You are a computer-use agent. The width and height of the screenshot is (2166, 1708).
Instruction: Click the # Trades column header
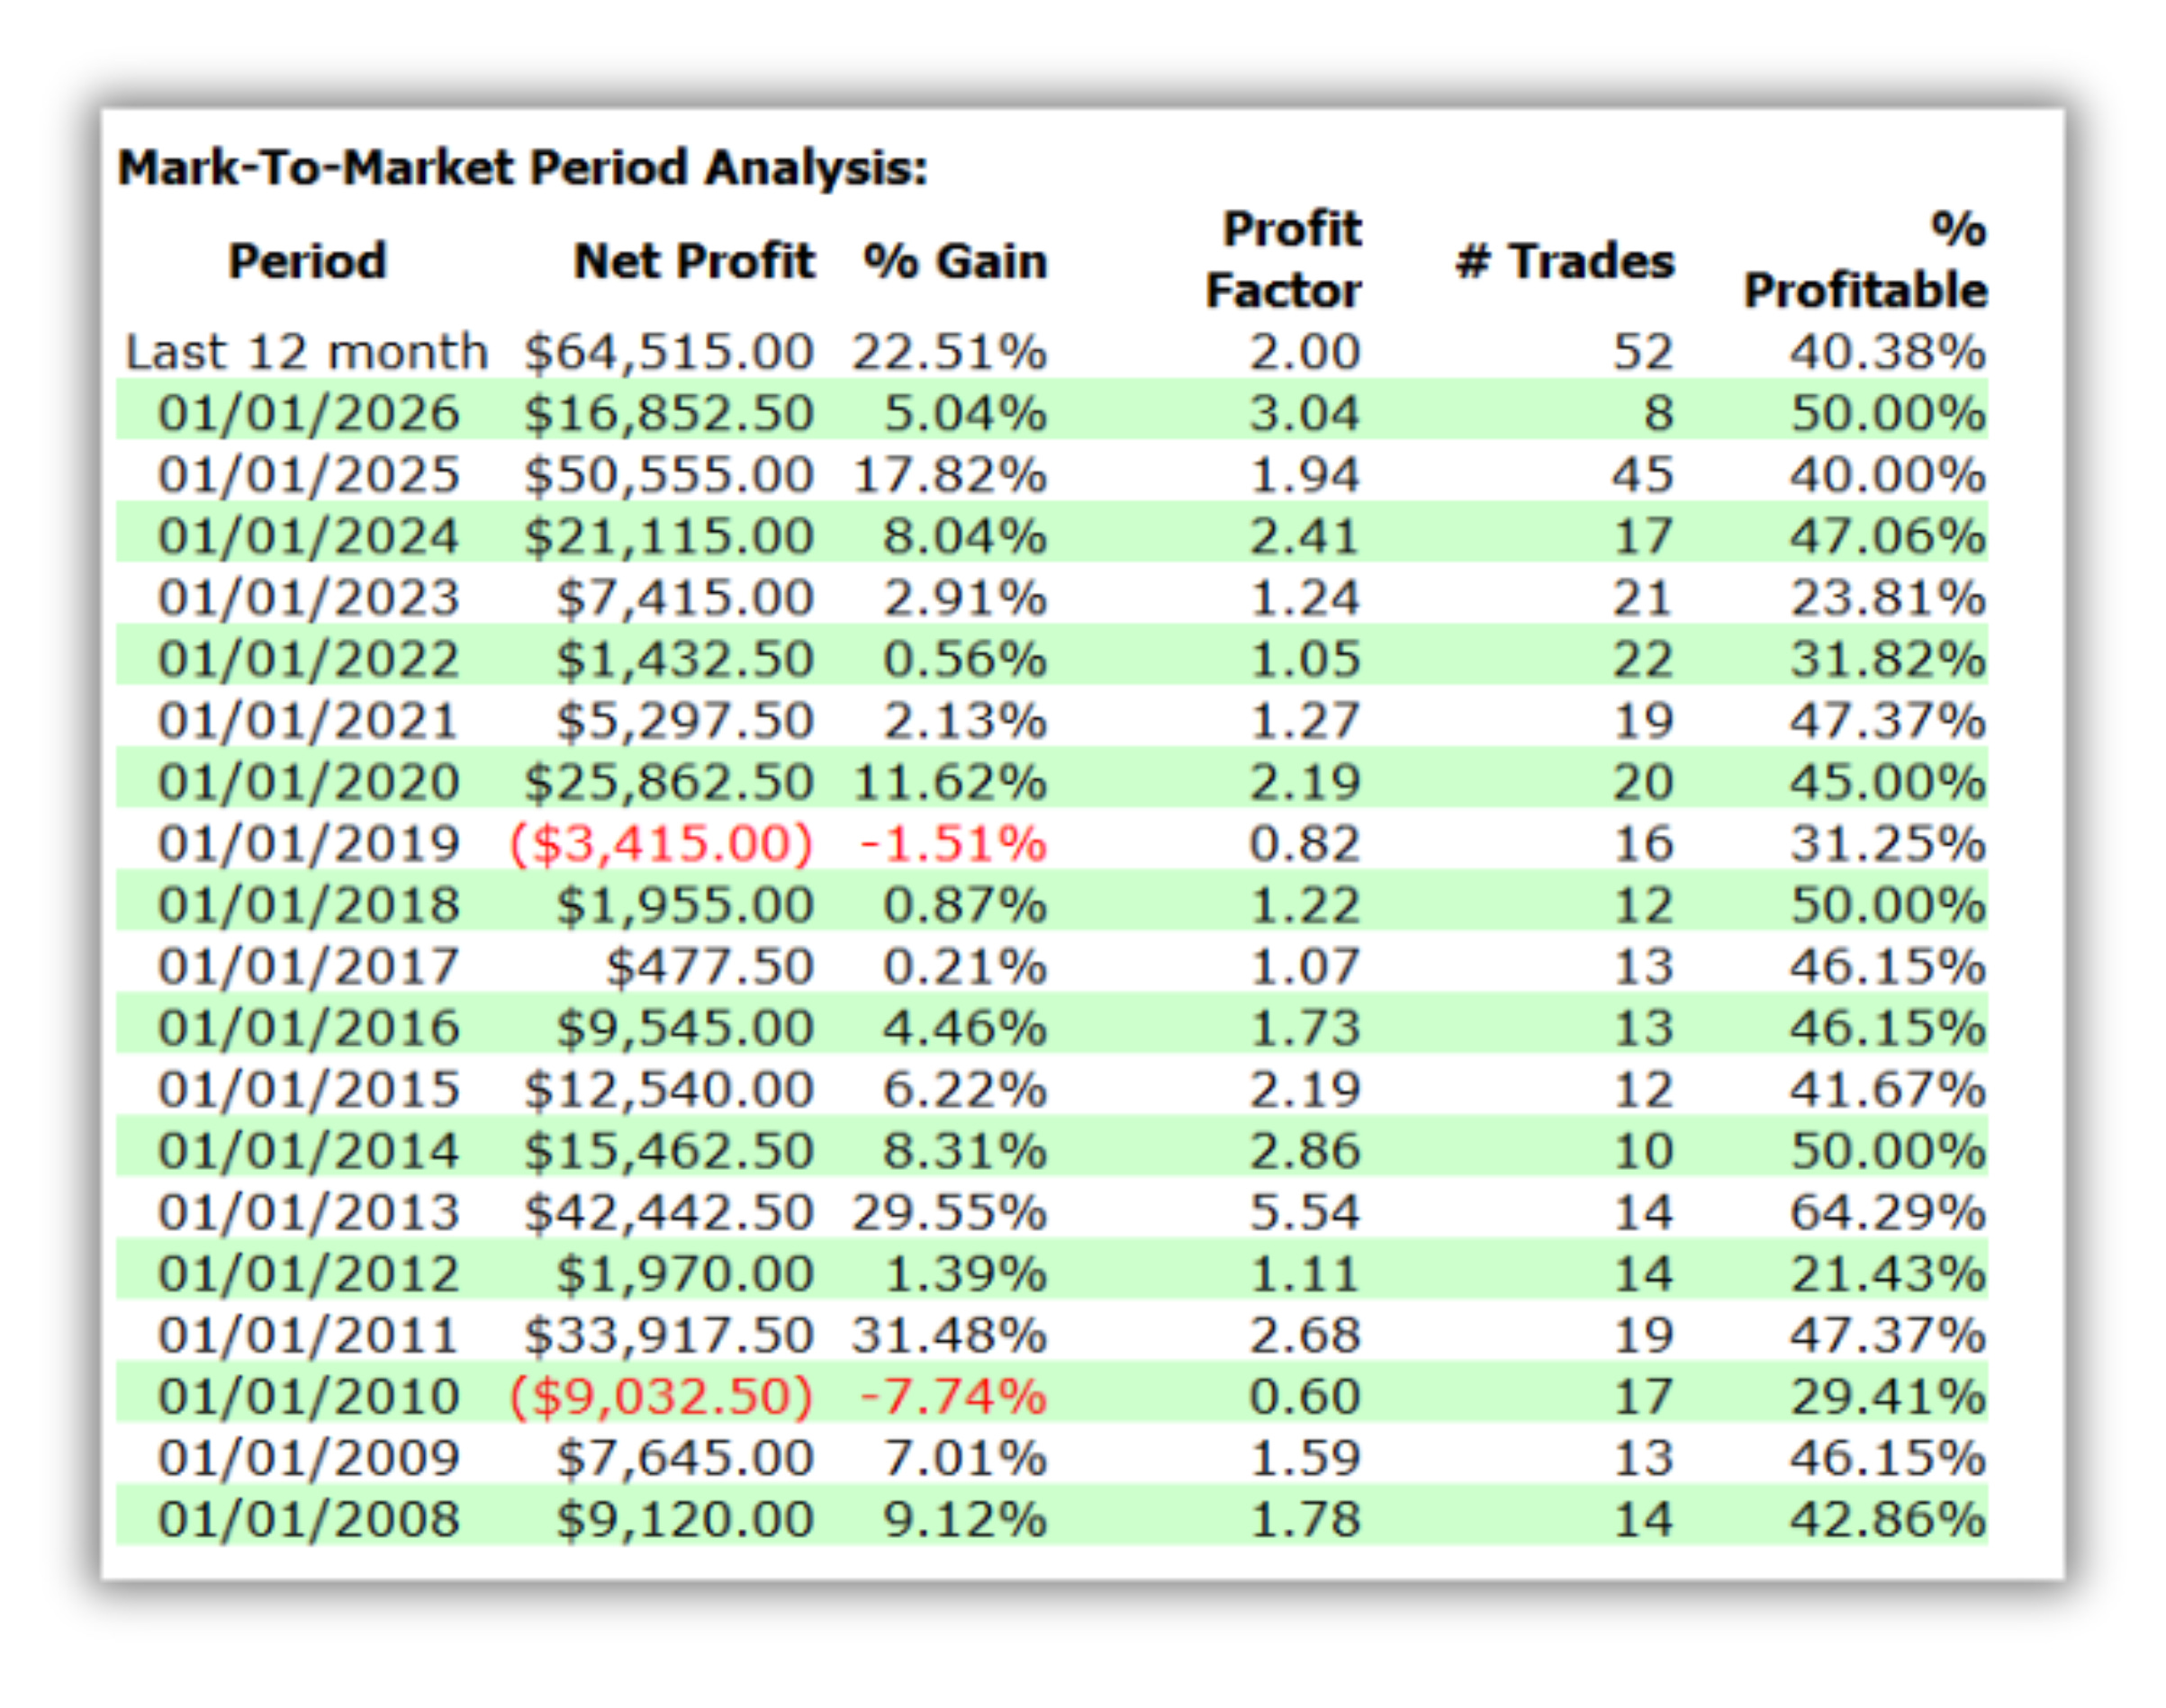(1565, 261)
